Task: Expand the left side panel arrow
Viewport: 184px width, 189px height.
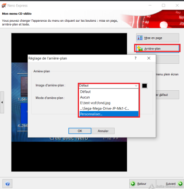Action: [x=2, y=103]
